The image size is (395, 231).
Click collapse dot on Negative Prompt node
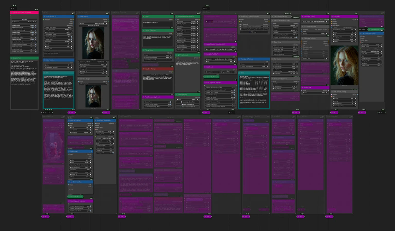coord(143,69)
